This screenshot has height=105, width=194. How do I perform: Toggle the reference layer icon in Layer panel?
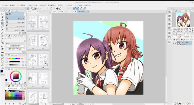[x=177, y=39]
